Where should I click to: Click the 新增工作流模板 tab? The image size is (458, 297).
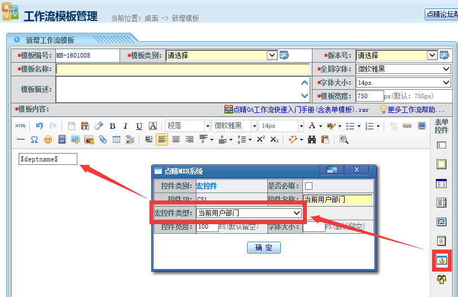50,40
